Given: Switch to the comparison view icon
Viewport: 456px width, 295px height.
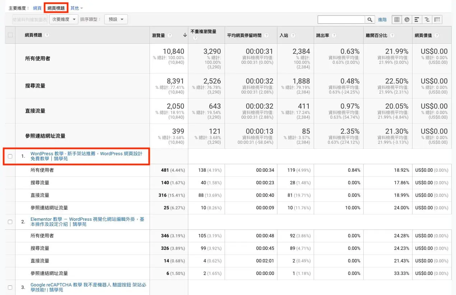Looking at the screenshot, I should click(427, 19).
